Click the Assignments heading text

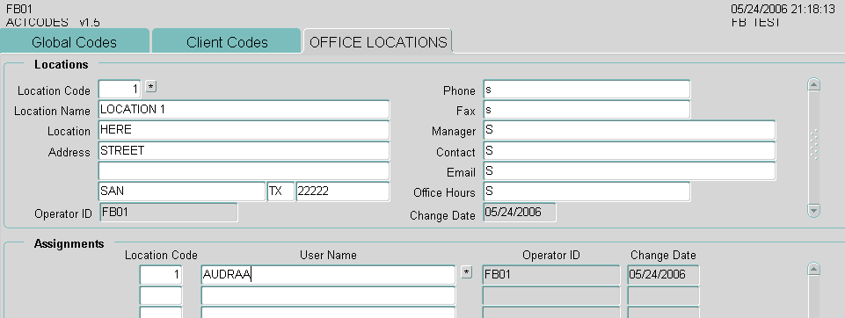(x=69, y=243)
